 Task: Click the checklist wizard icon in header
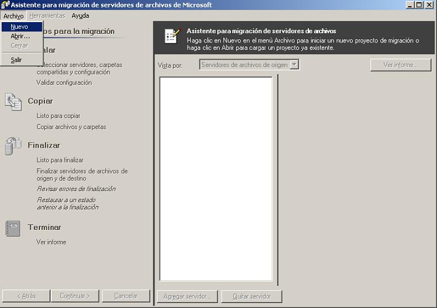(173, 36)
